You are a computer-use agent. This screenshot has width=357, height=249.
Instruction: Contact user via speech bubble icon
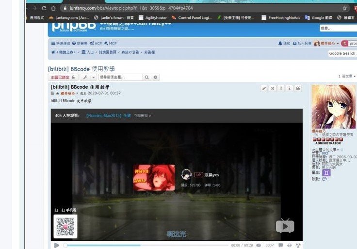[x=324, y=179]
